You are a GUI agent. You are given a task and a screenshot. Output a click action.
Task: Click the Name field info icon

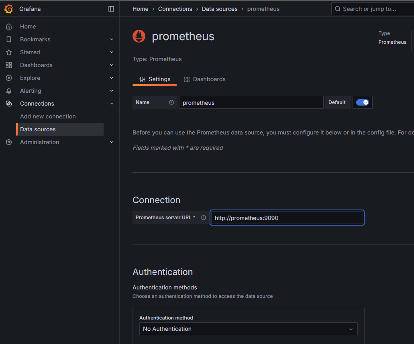pos(171,102)
